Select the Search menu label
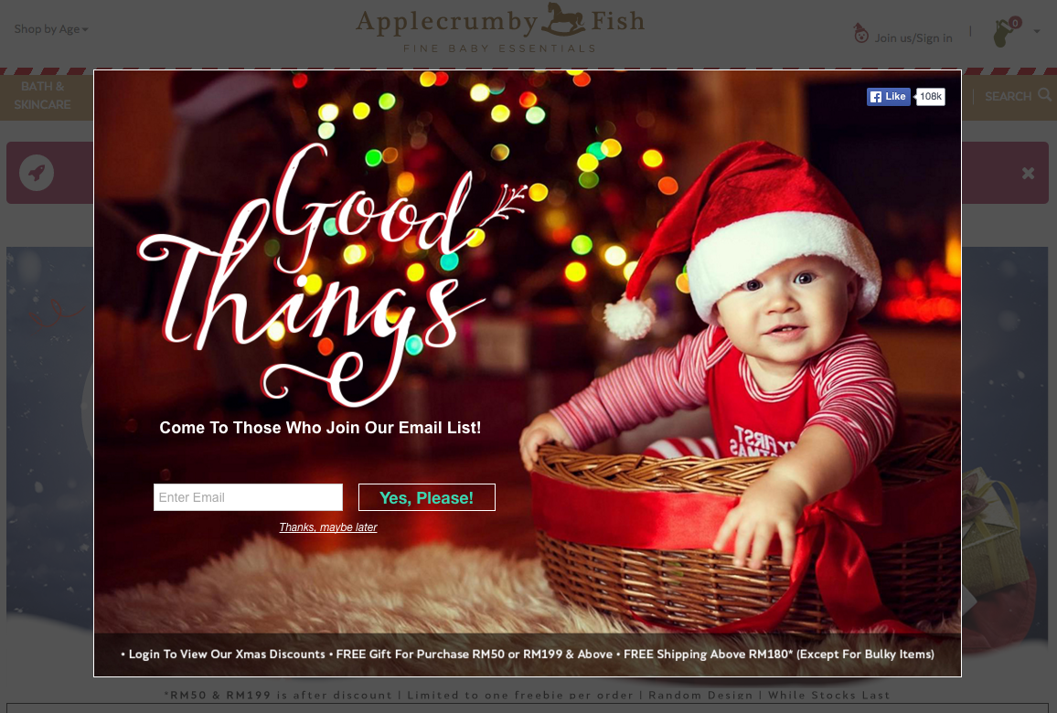The width and height of the screenshot is (1057, 713). tap(1008, 96)
